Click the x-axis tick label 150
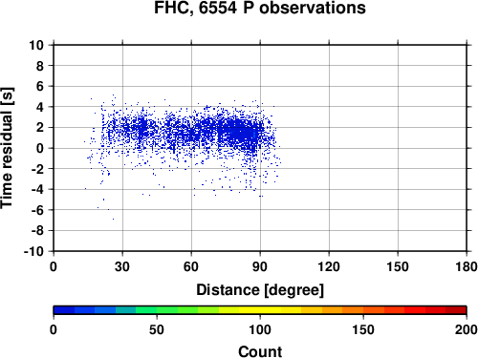 398,266
